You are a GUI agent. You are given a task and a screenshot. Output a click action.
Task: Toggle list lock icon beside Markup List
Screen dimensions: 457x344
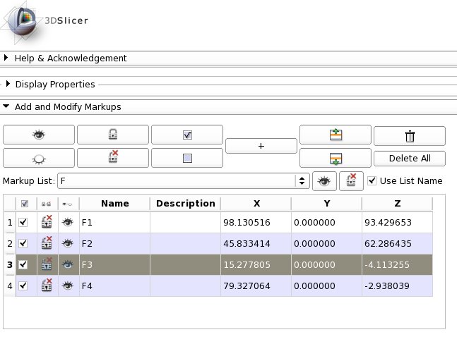351,181
